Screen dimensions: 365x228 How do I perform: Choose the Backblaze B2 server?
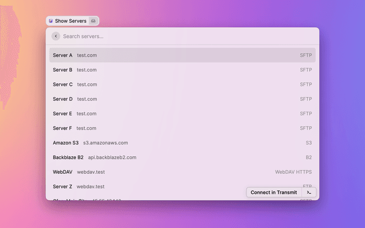pyautogui.click(x=68, y=157)
